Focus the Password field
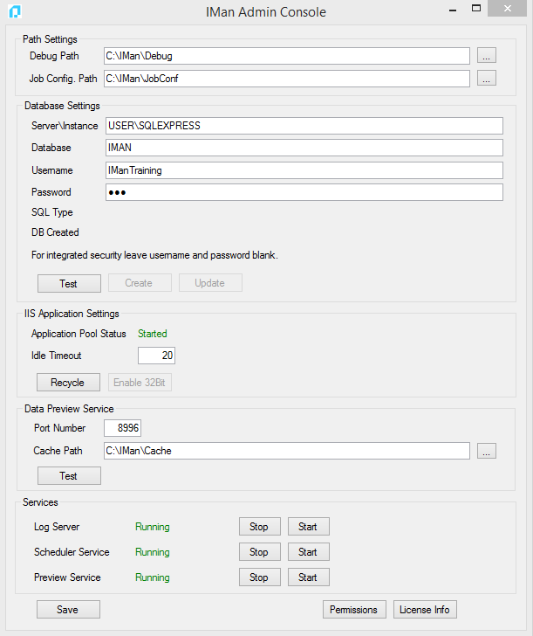 tap(304, 192)
